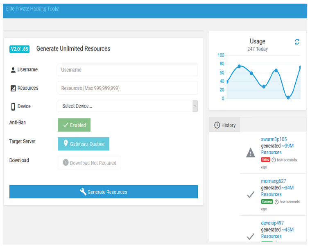
Task: Click the person icon beside Username
Action: [13, 70]
